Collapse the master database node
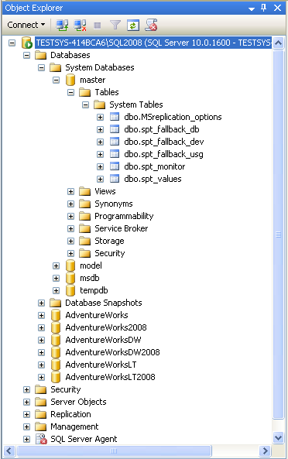Viewport: 288px width, 459px height. [x=57, y=80]
